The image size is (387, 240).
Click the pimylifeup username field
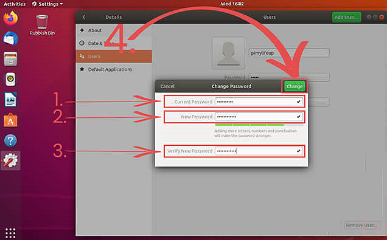click(x=289, y=53)
